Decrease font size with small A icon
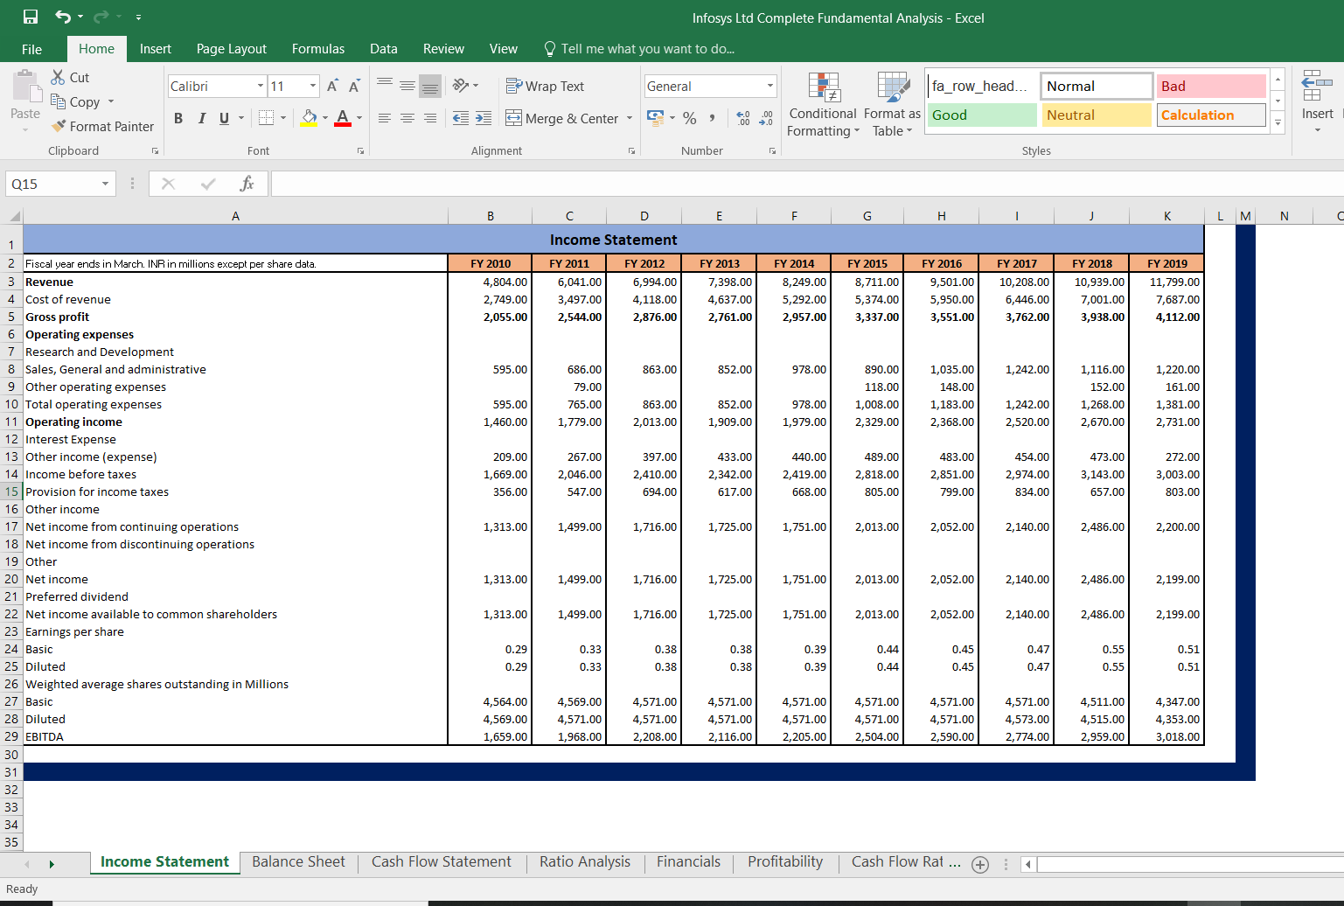Image resolution: width=1344 pixels, height=906 pixels. (x=354, y=86)
